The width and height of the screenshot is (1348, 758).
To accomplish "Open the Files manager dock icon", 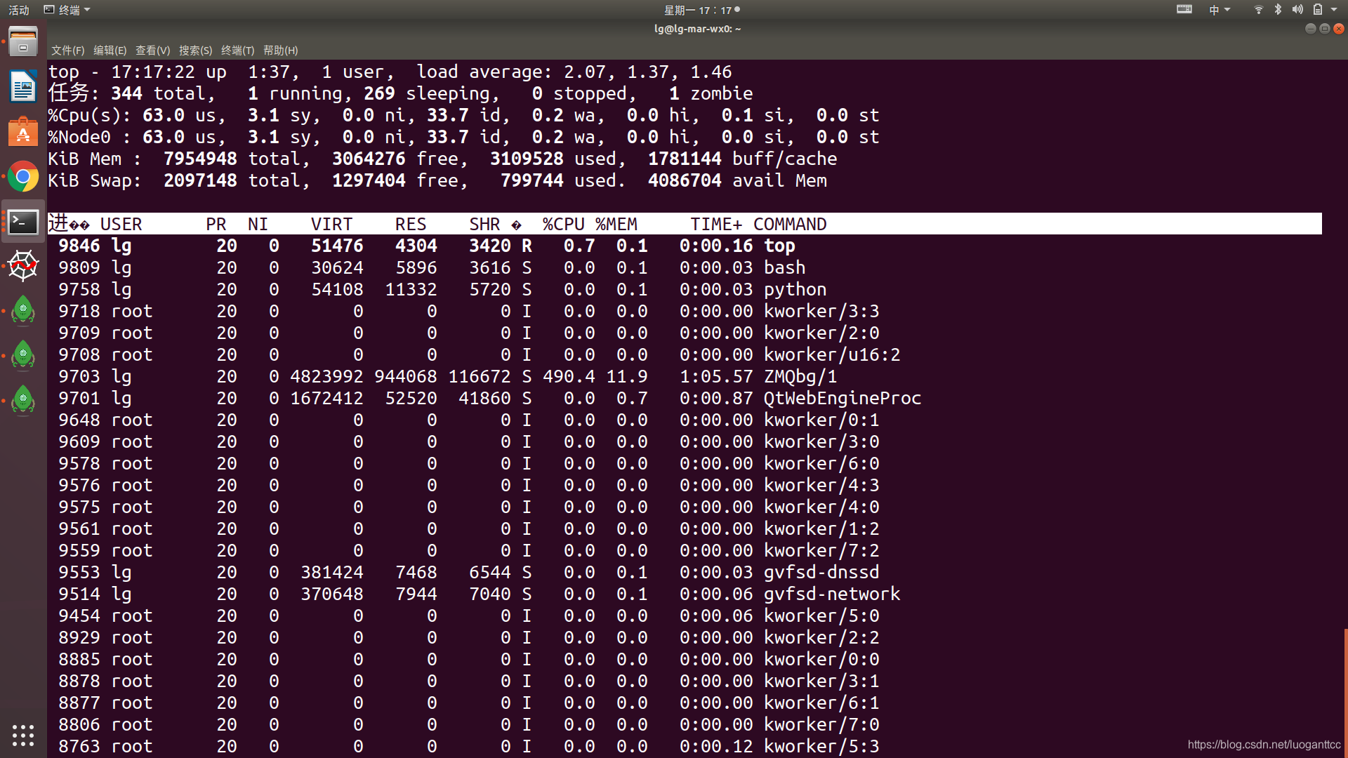I will point(23,42).
